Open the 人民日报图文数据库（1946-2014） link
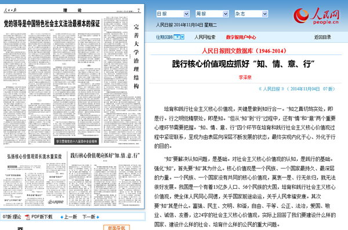This screenshot has height=230, width=348. click(244, 51)
